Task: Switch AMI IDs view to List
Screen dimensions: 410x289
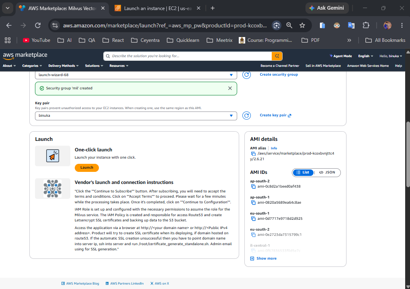Action: 303,173
